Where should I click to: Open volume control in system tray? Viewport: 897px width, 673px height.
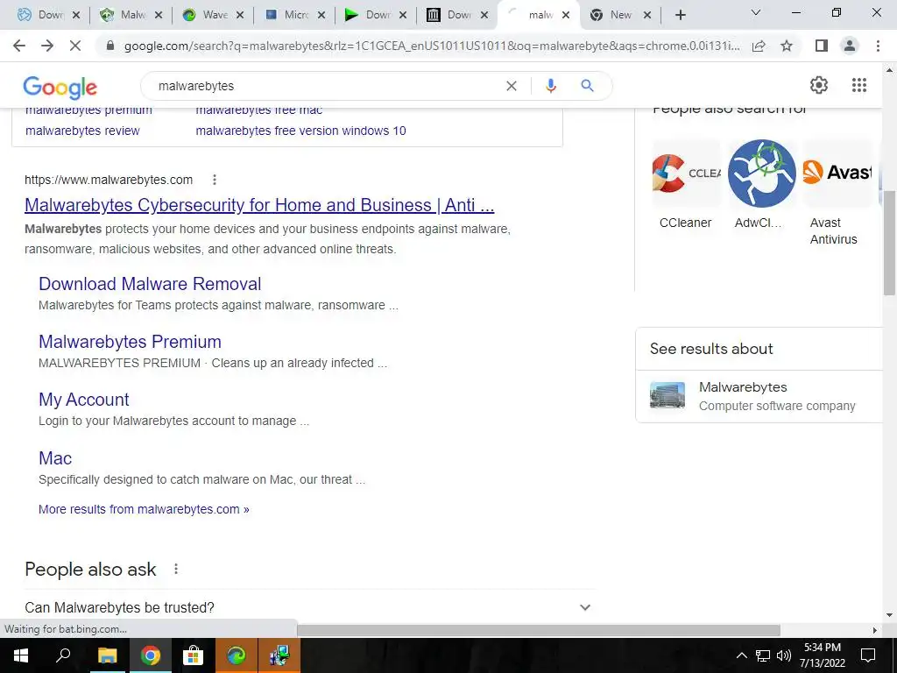[784, 655]
